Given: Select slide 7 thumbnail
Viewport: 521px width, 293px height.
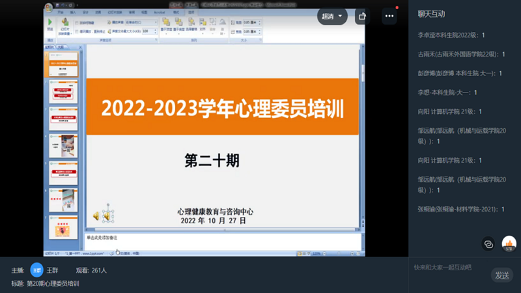Looking at the screenshot, I should pyautogui.click(x=63, y=227).
